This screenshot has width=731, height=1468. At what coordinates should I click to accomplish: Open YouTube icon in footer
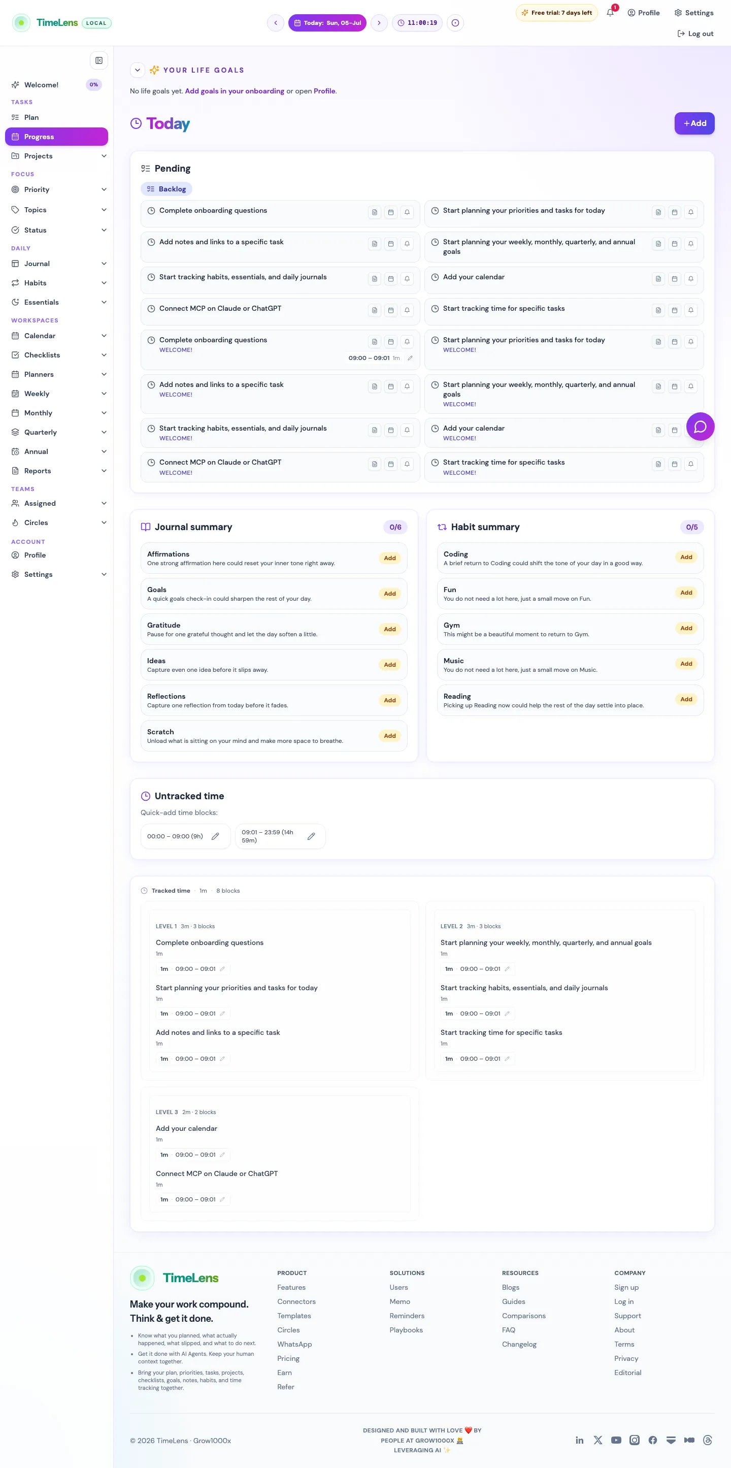click(616, 1440)
